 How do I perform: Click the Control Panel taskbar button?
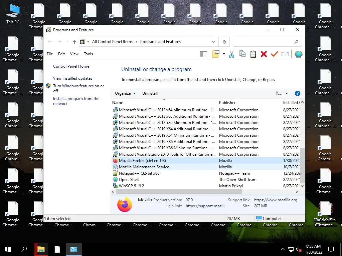[x=74, y=249]
